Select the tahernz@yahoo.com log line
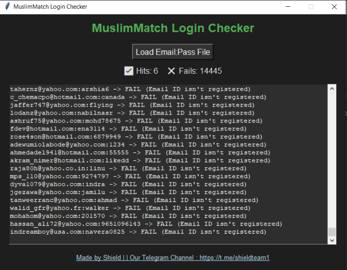 click(x=130, y=89)
